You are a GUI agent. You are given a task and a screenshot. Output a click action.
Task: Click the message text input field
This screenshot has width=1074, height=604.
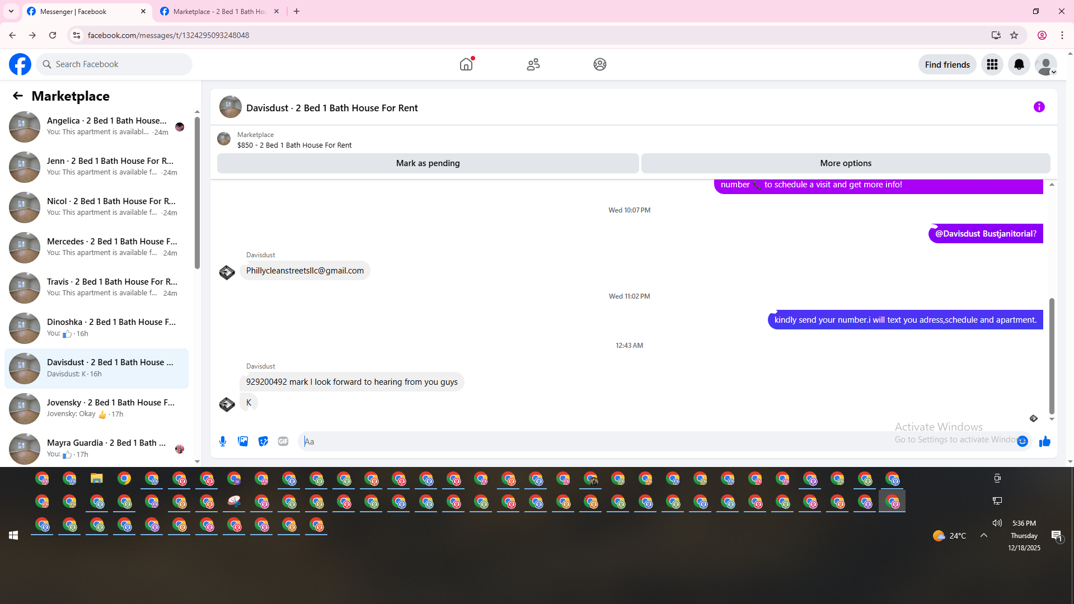tap(658, 441)
